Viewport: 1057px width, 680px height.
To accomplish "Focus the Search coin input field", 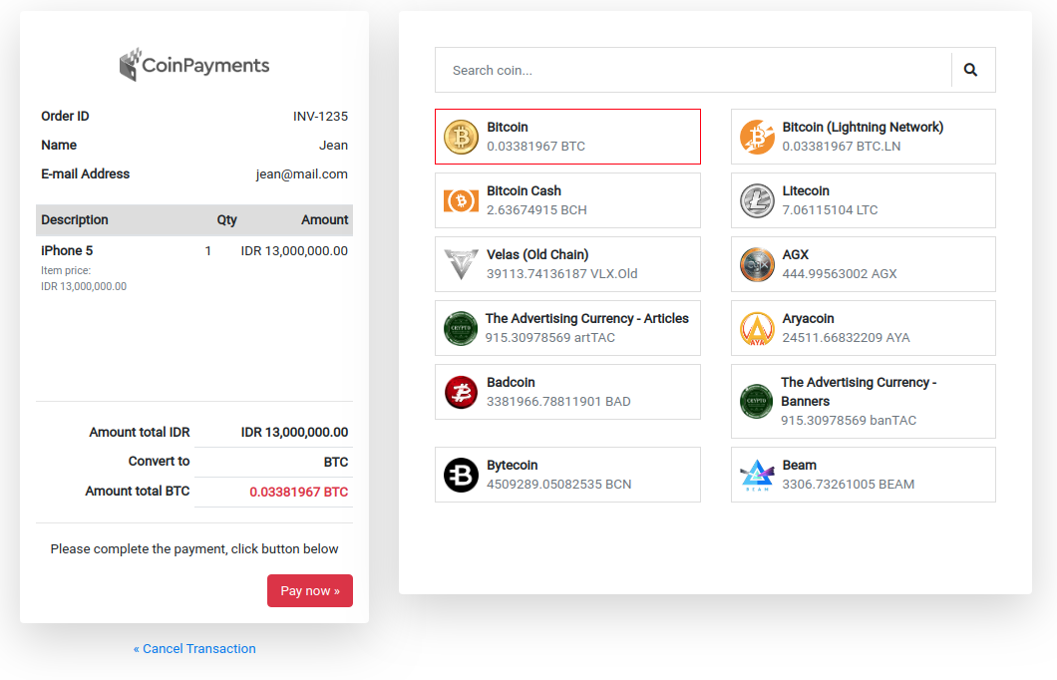I will [693, 70].
